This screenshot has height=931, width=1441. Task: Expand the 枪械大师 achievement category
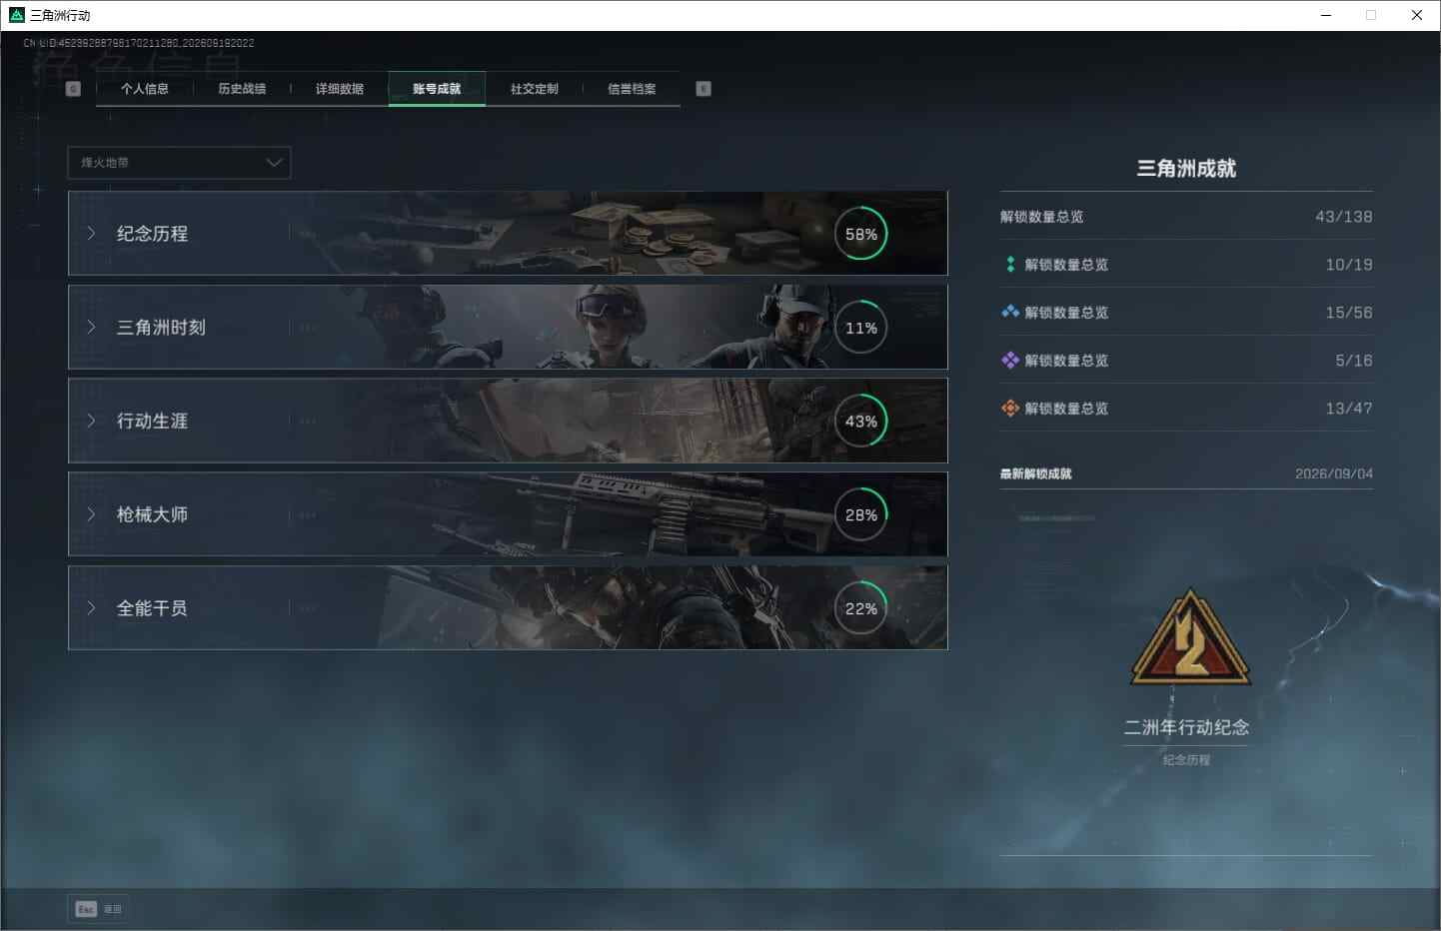508,514
